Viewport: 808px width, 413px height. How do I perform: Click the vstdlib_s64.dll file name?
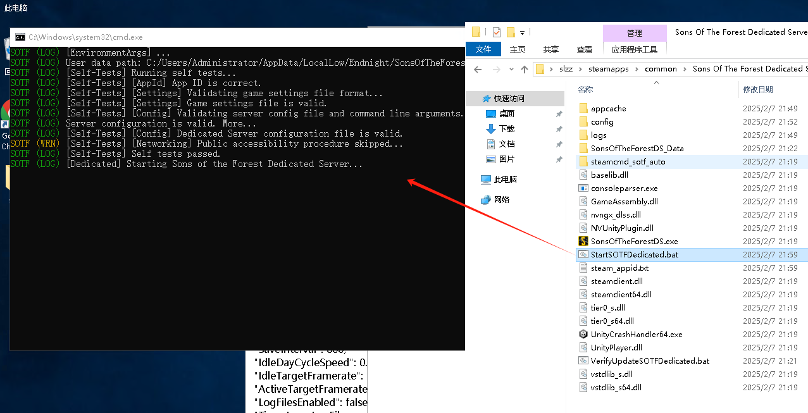(616, 388)
